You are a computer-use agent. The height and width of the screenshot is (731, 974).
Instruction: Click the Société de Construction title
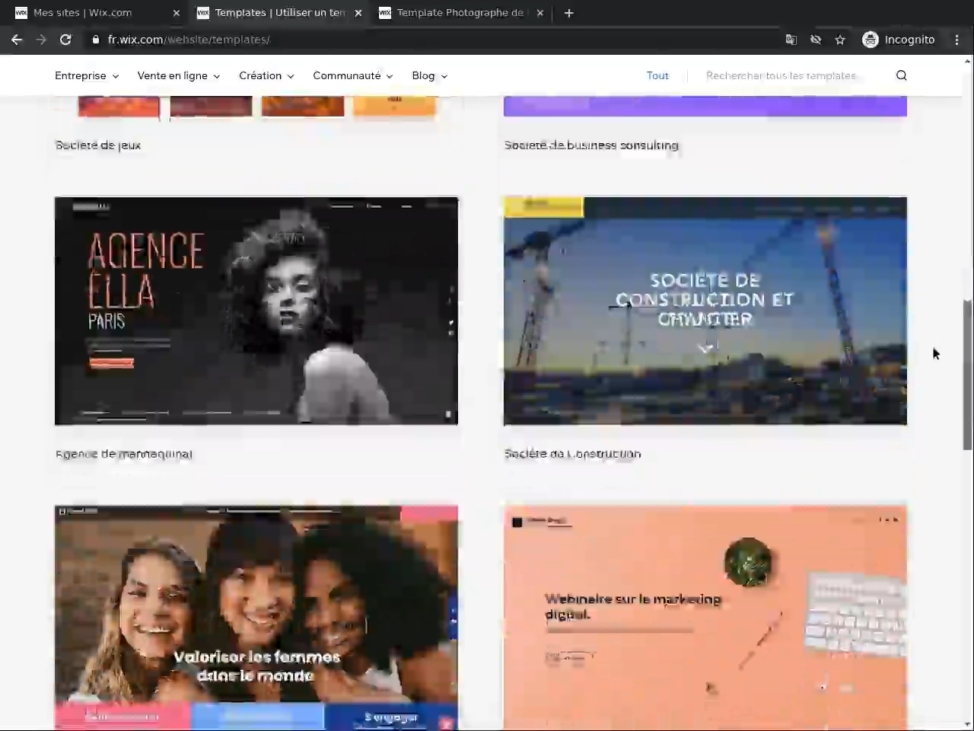[572, 454]
